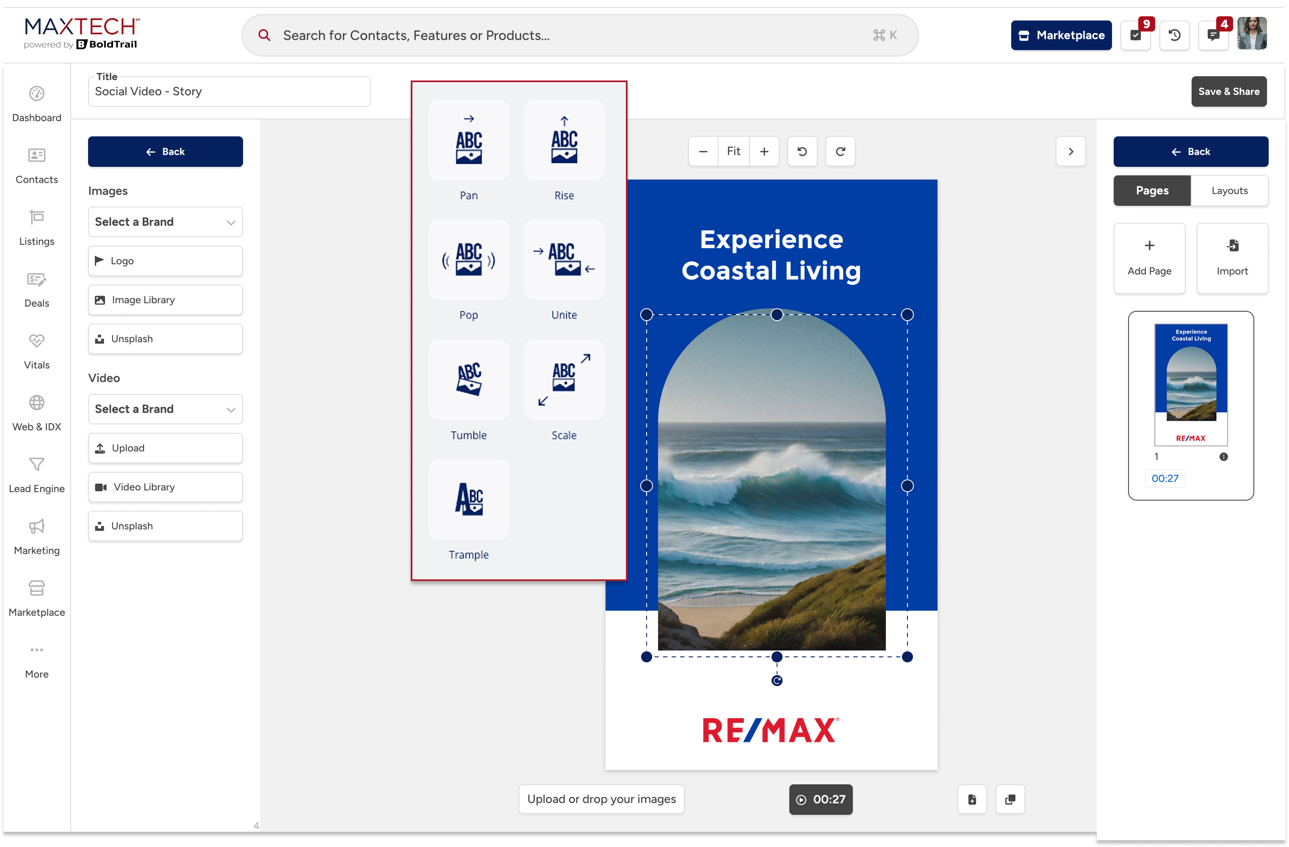Switch to the Layouts tab
This screenshot has width=1289, height=847.
(x=1229, y=191)
